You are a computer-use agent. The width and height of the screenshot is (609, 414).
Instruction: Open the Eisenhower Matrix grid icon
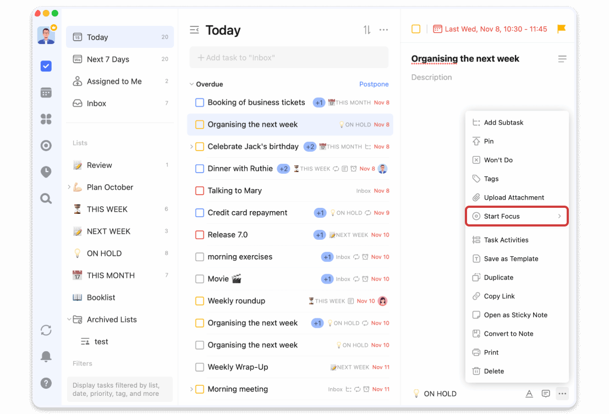46,119
